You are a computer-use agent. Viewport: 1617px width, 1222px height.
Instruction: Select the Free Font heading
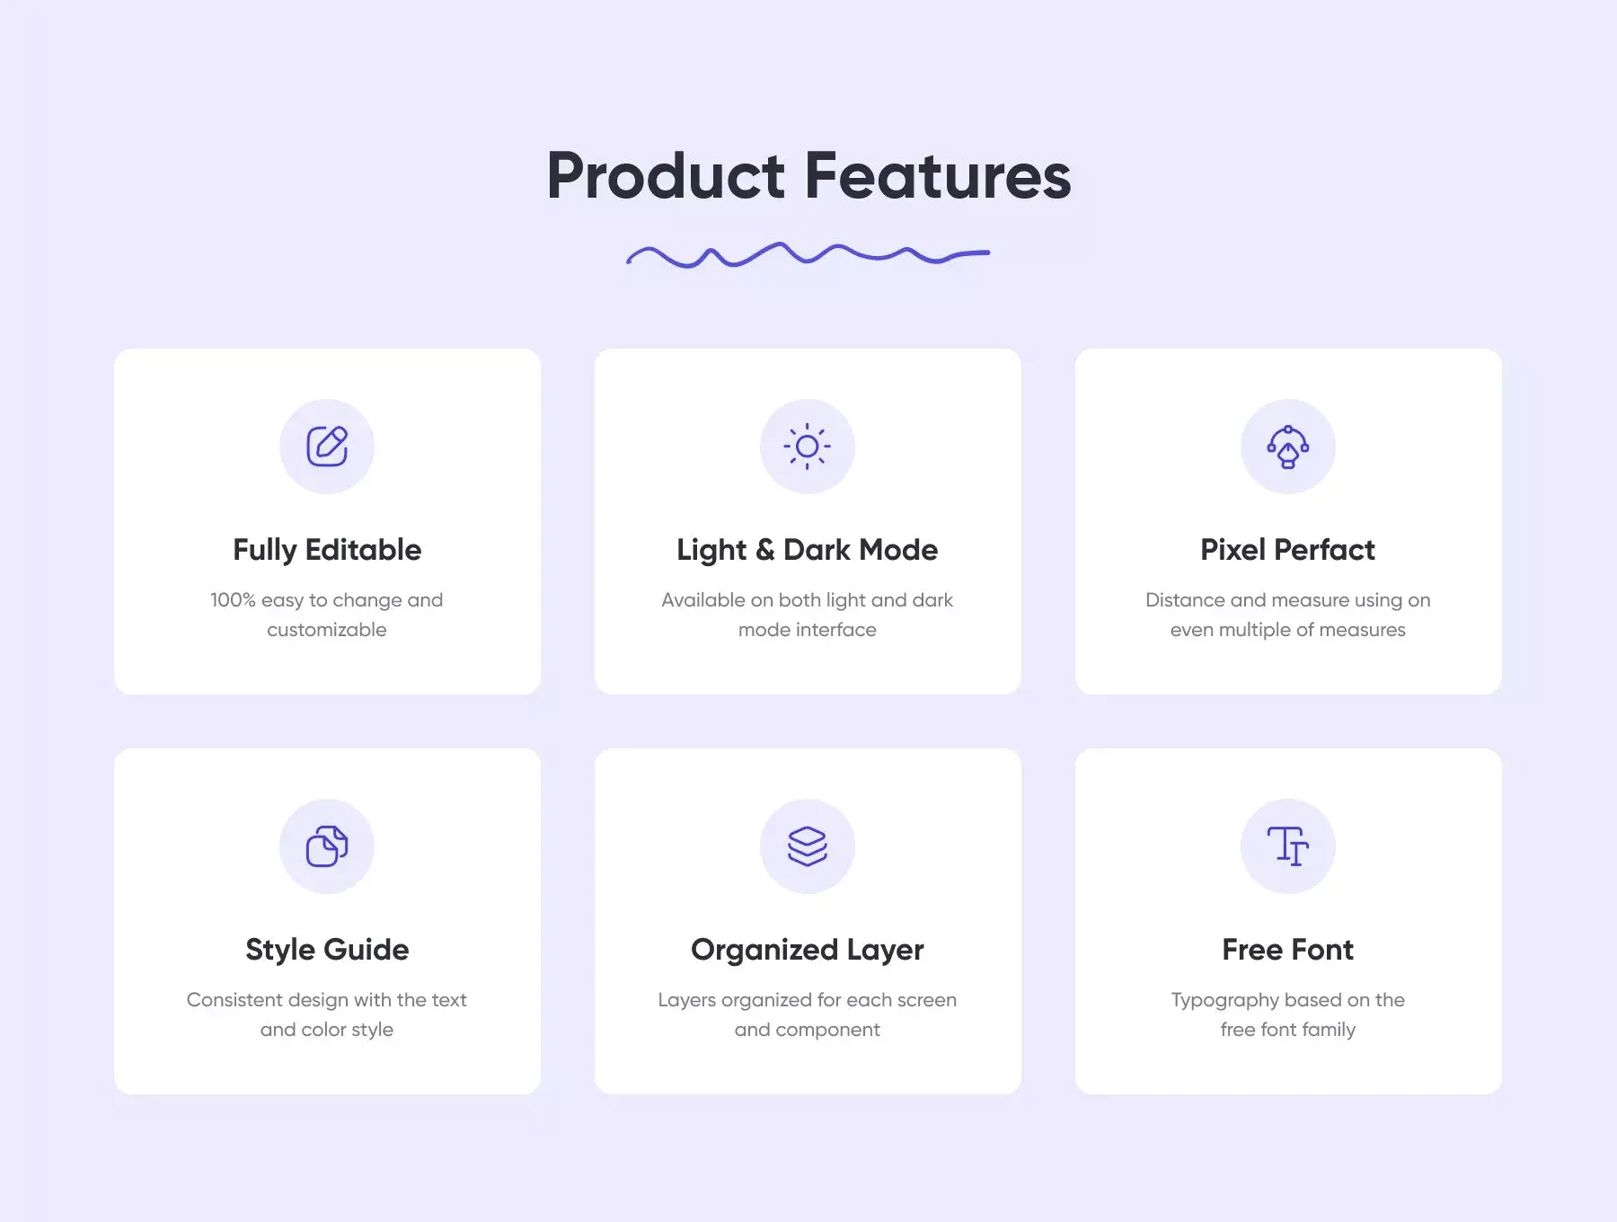[x=1287, y=949]
